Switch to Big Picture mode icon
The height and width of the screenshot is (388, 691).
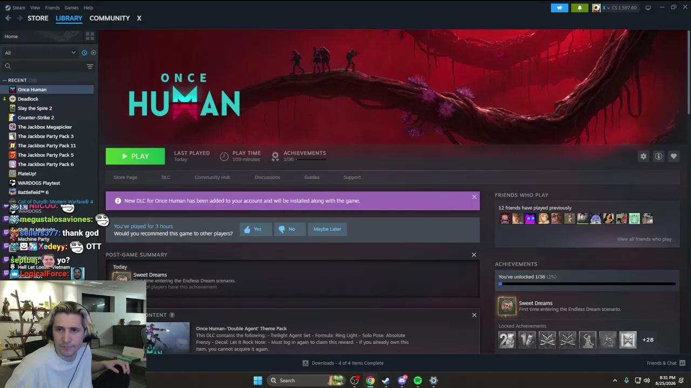pyautogui.click(x=648, y=8)
